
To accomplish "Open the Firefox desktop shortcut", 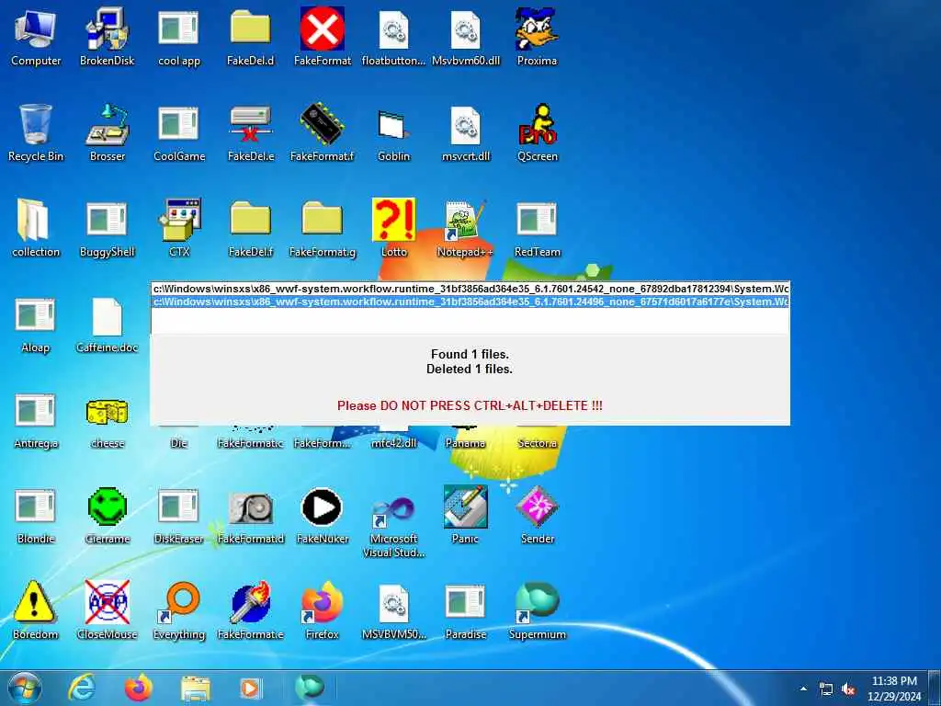I will point(323,610).
